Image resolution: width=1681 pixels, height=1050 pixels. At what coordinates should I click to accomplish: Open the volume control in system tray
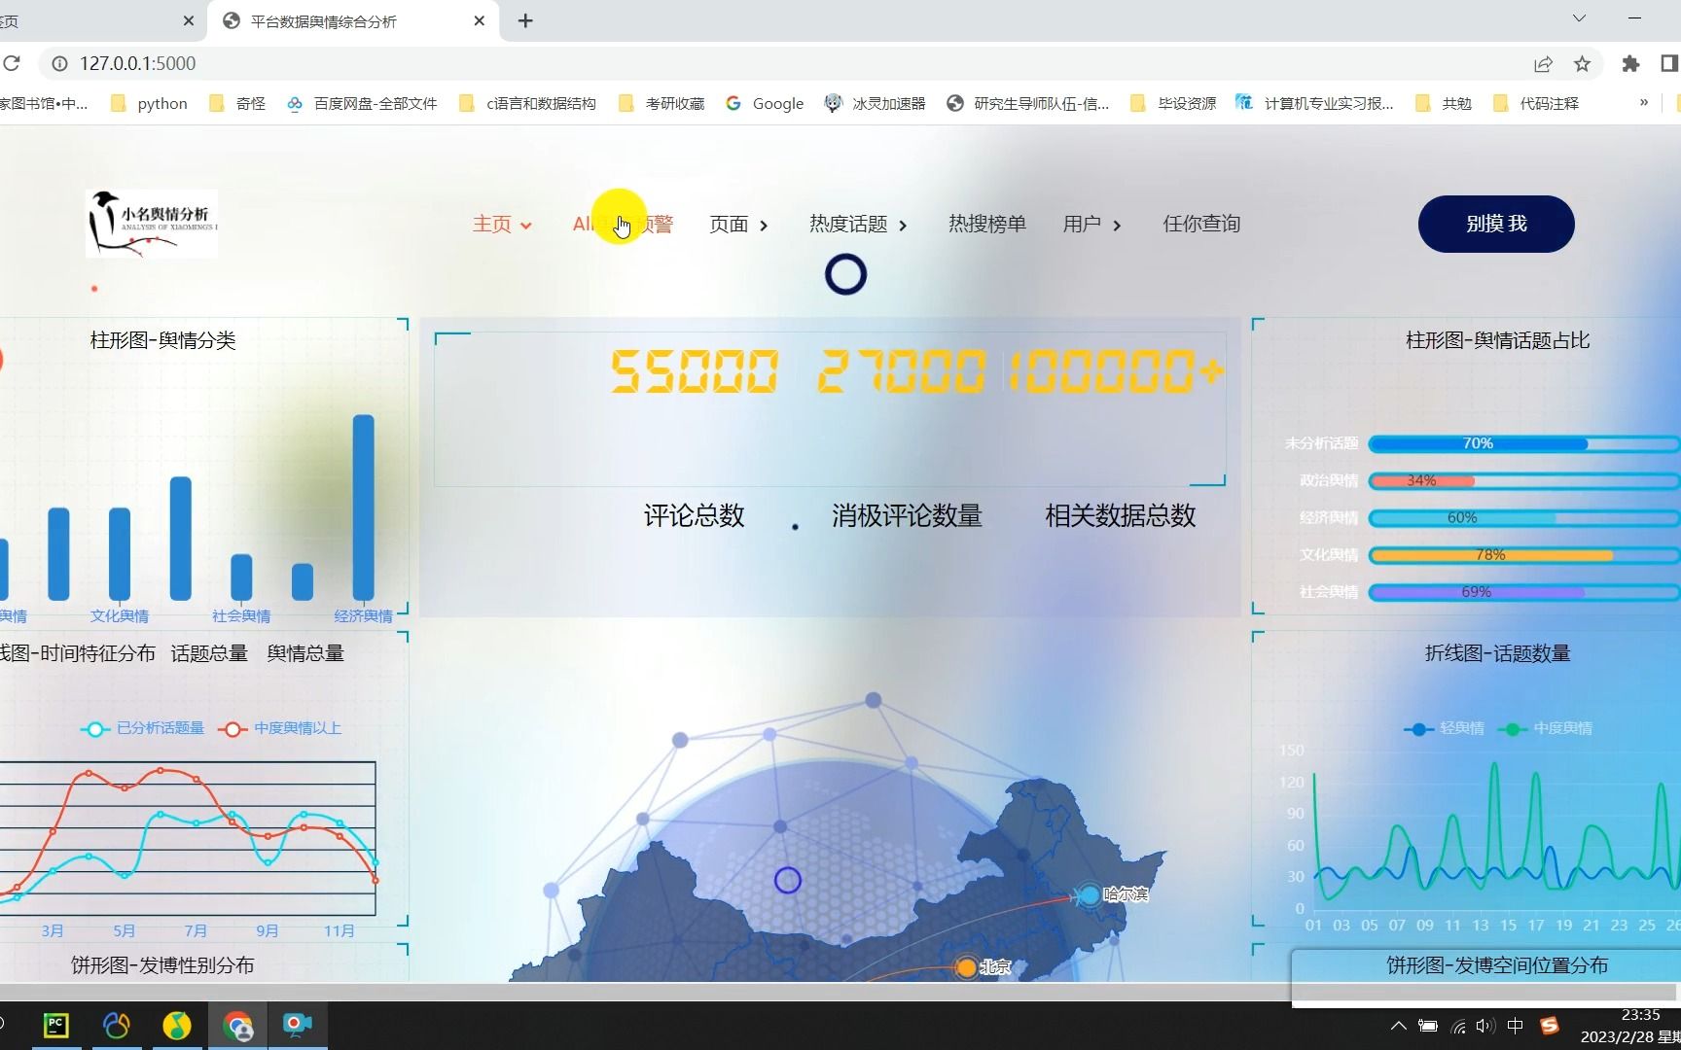click(1484, 1026)
